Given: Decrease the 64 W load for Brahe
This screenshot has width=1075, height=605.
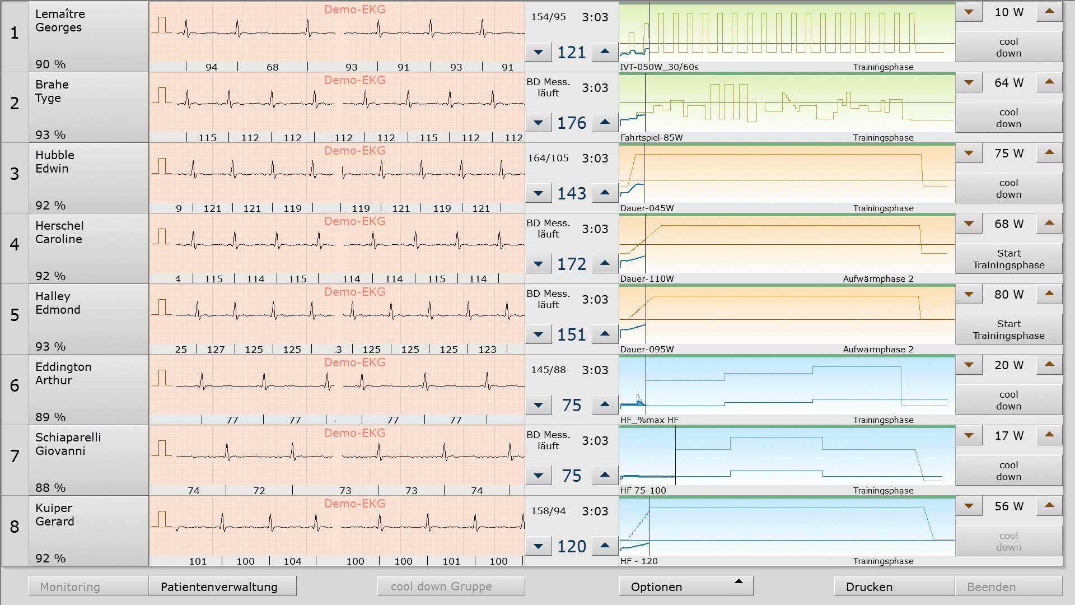Looking at the screenshot, I should pos(969,82).
